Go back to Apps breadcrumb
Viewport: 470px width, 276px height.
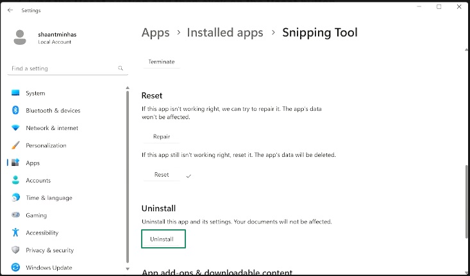click(156, 32)
